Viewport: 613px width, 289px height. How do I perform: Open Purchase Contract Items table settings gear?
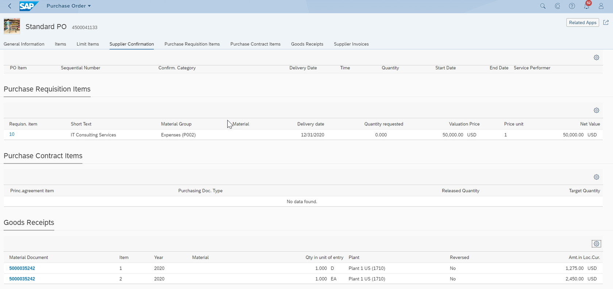[x=597, y=177]
